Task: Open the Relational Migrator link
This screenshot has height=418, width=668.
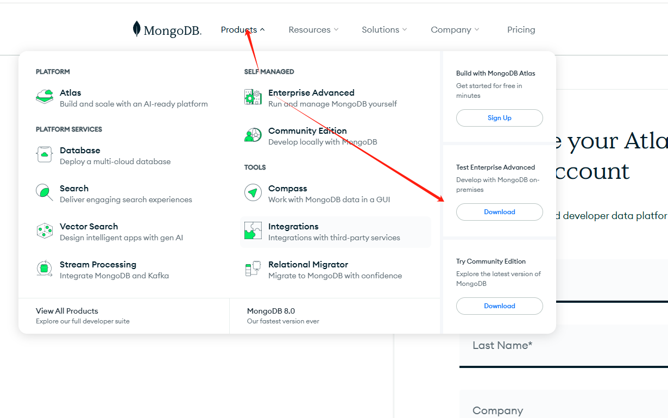Action: (308, 265)
